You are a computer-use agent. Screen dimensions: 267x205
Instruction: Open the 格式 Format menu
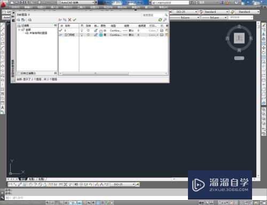68,7
